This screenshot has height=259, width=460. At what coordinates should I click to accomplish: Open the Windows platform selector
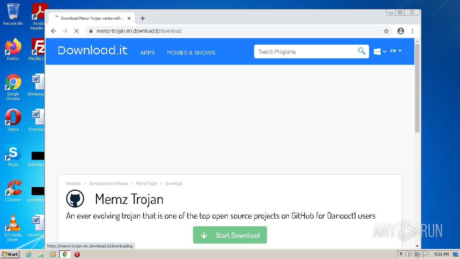(380, 51)
